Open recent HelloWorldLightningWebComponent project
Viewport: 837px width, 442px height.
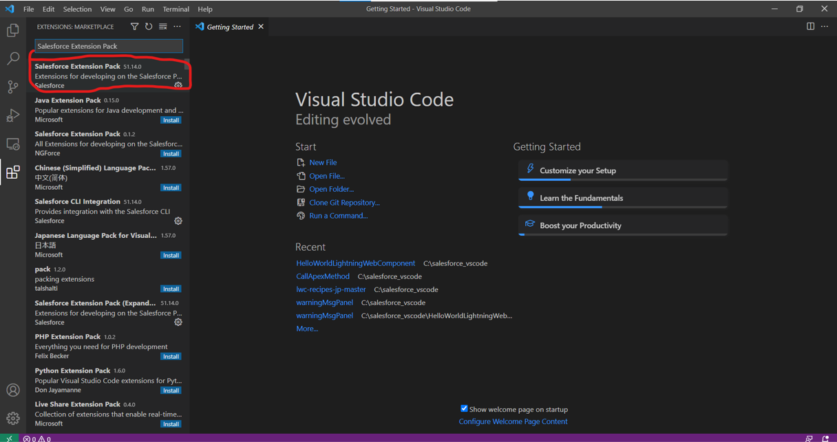click(x=356, y=263)
